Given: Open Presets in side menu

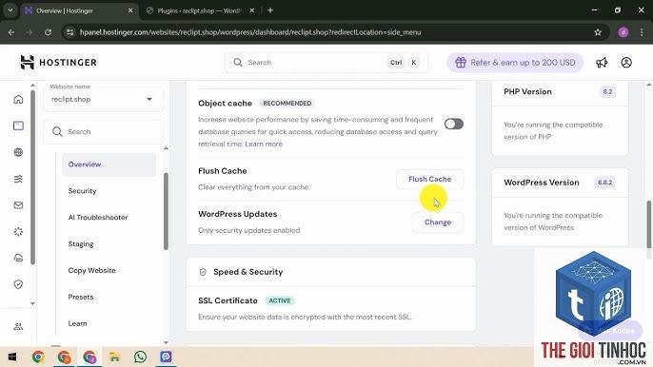Looking at the screenshot, I should coord(81,297).
